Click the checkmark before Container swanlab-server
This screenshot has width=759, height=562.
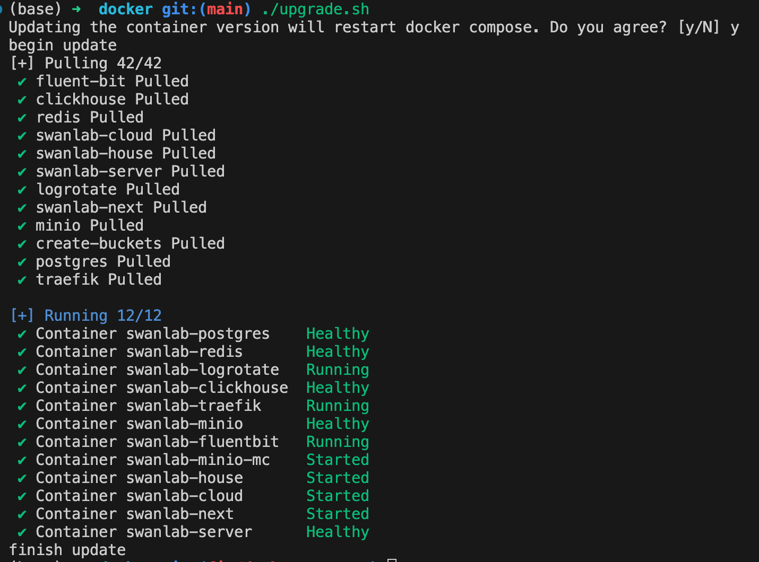pyautogui.click(x=22, y=533)
